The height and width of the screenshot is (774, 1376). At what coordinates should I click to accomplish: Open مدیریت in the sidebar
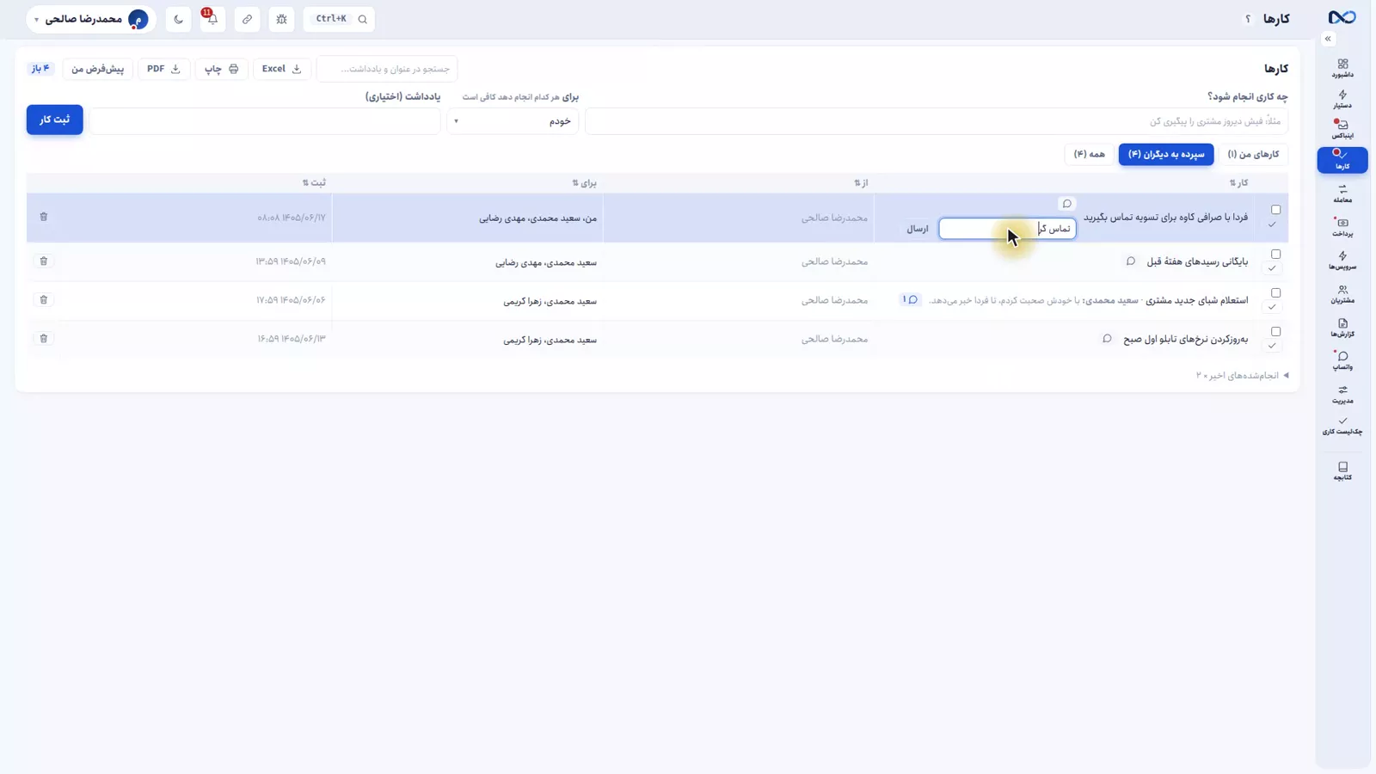tap(1342, 394)
